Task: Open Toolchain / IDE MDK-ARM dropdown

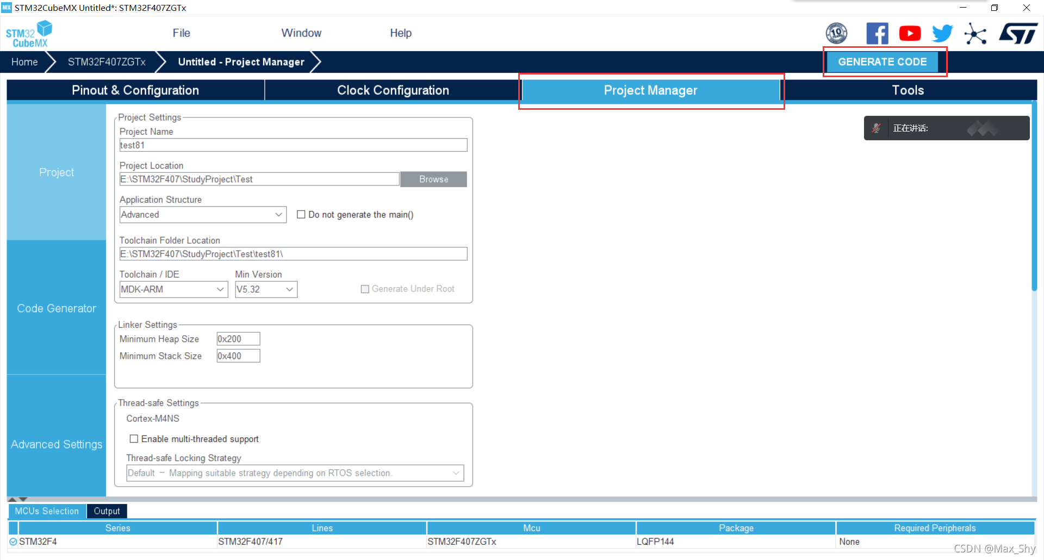Action: click(x=173, y=289)
